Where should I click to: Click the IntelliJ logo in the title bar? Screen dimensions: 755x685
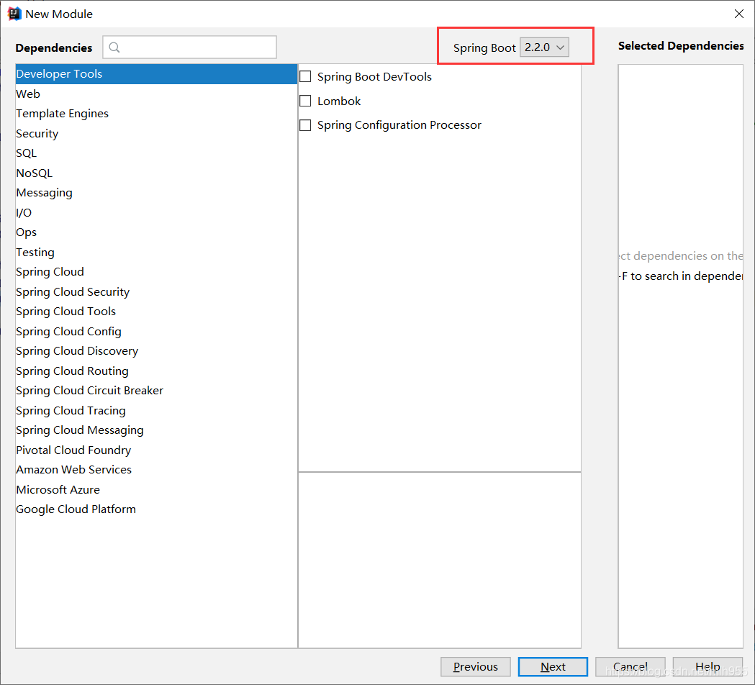14,14
